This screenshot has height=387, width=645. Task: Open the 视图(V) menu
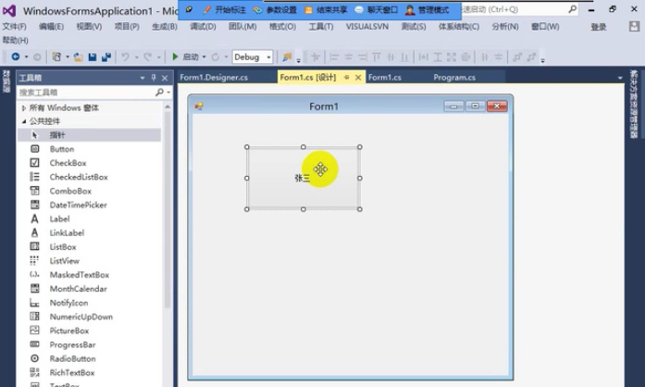pos(89,27)
